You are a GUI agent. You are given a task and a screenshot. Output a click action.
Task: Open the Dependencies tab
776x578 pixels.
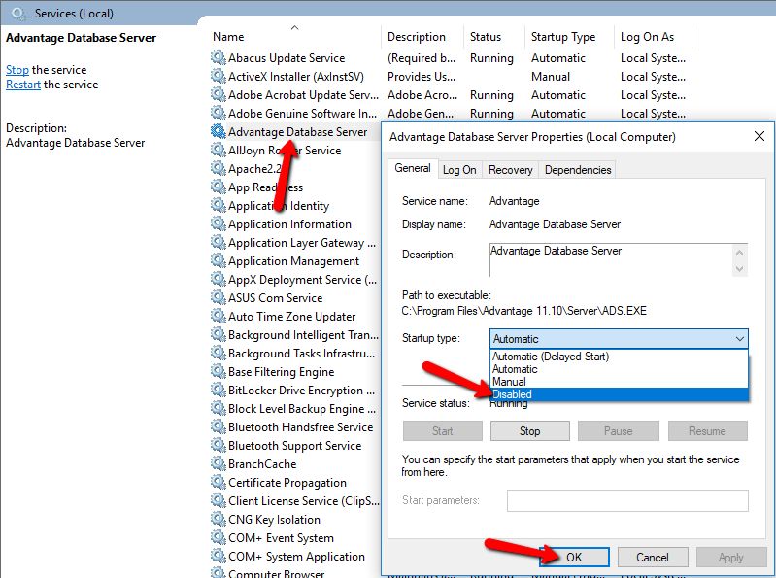pyautogui.click(x=578, y=170)
